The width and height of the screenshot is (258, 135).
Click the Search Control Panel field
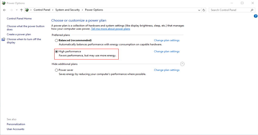[230, 10]
